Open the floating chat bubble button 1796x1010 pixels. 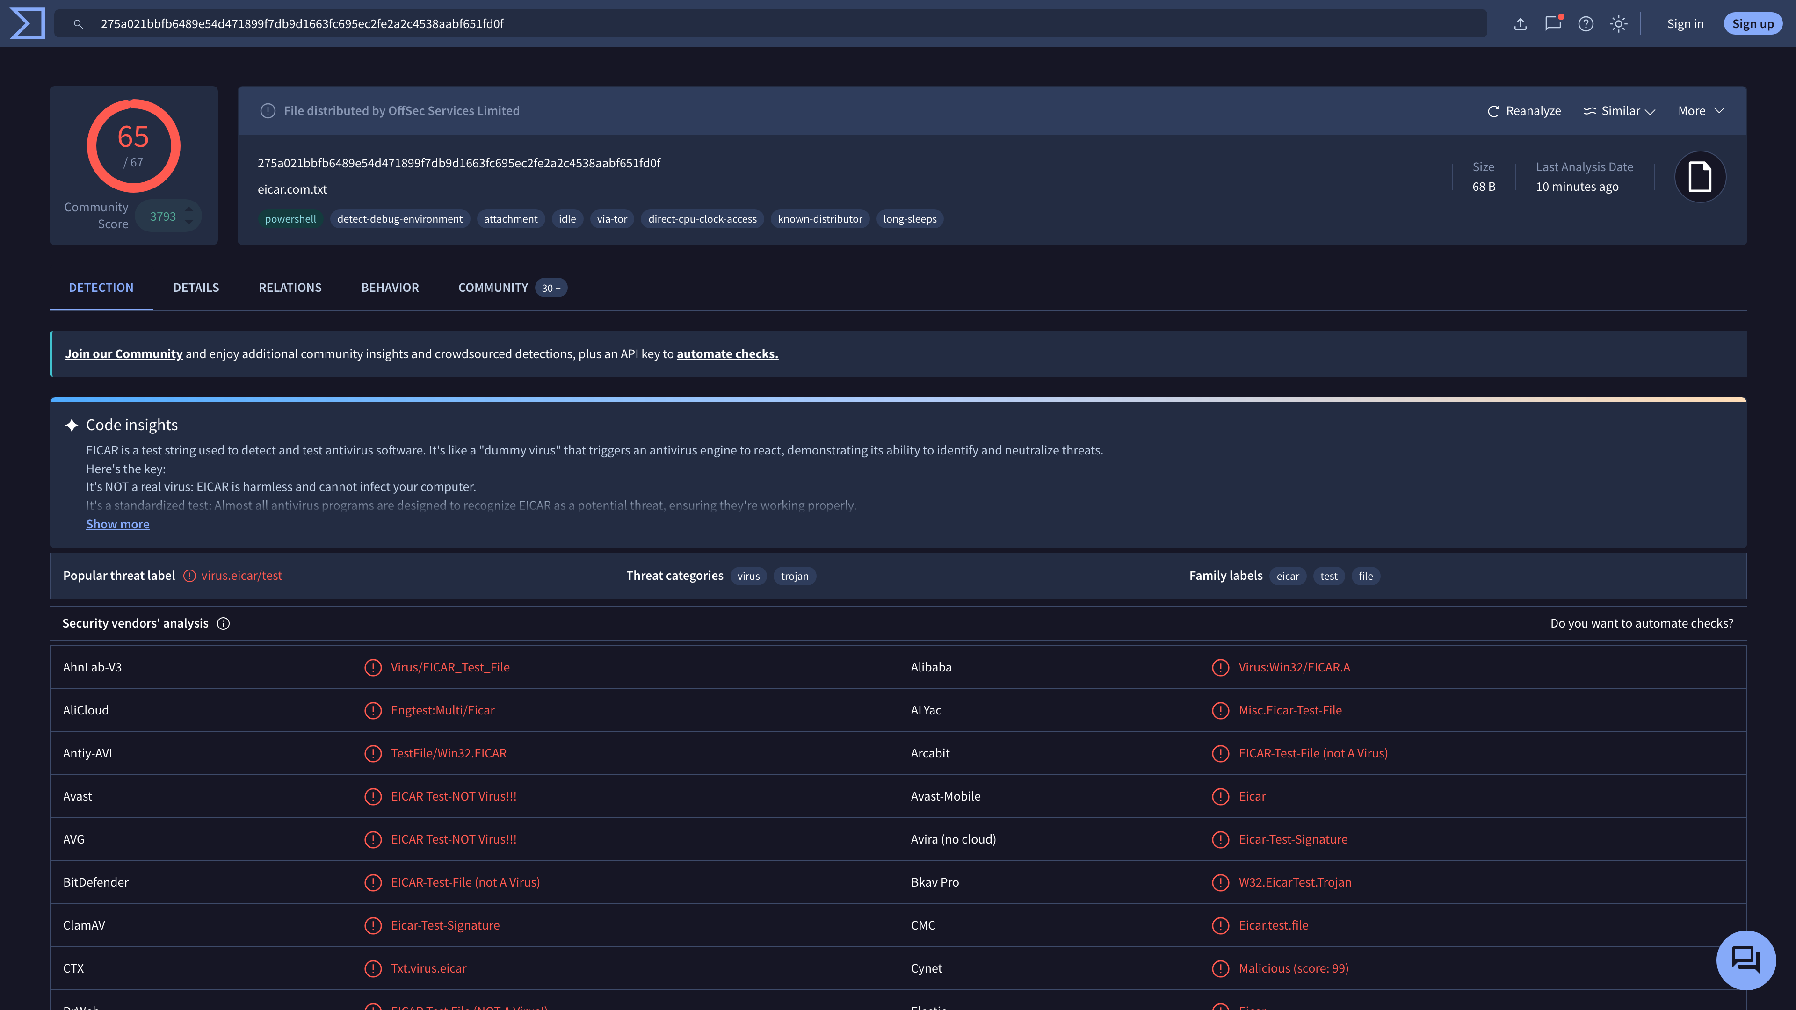1746,960
